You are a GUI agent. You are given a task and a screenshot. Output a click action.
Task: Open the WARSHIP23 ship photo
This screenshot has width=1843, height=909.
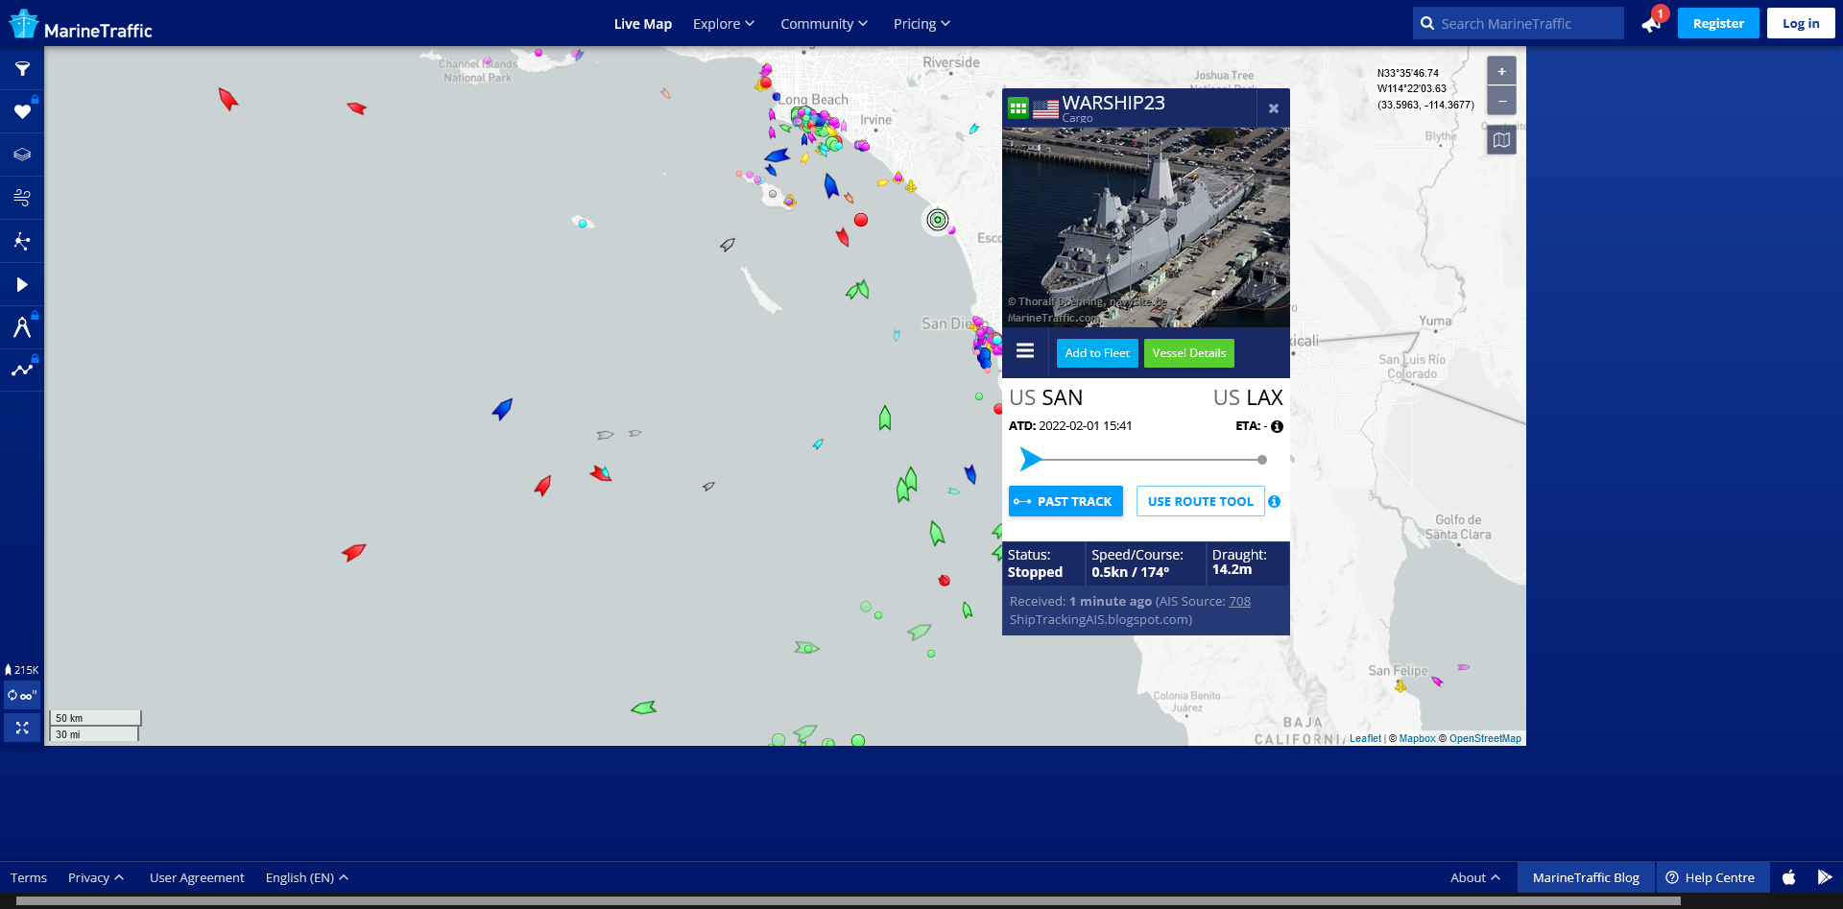[1146, 227]
